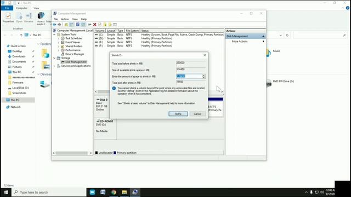Click the Up arrow in Explorer address bar

coord(21,35)
